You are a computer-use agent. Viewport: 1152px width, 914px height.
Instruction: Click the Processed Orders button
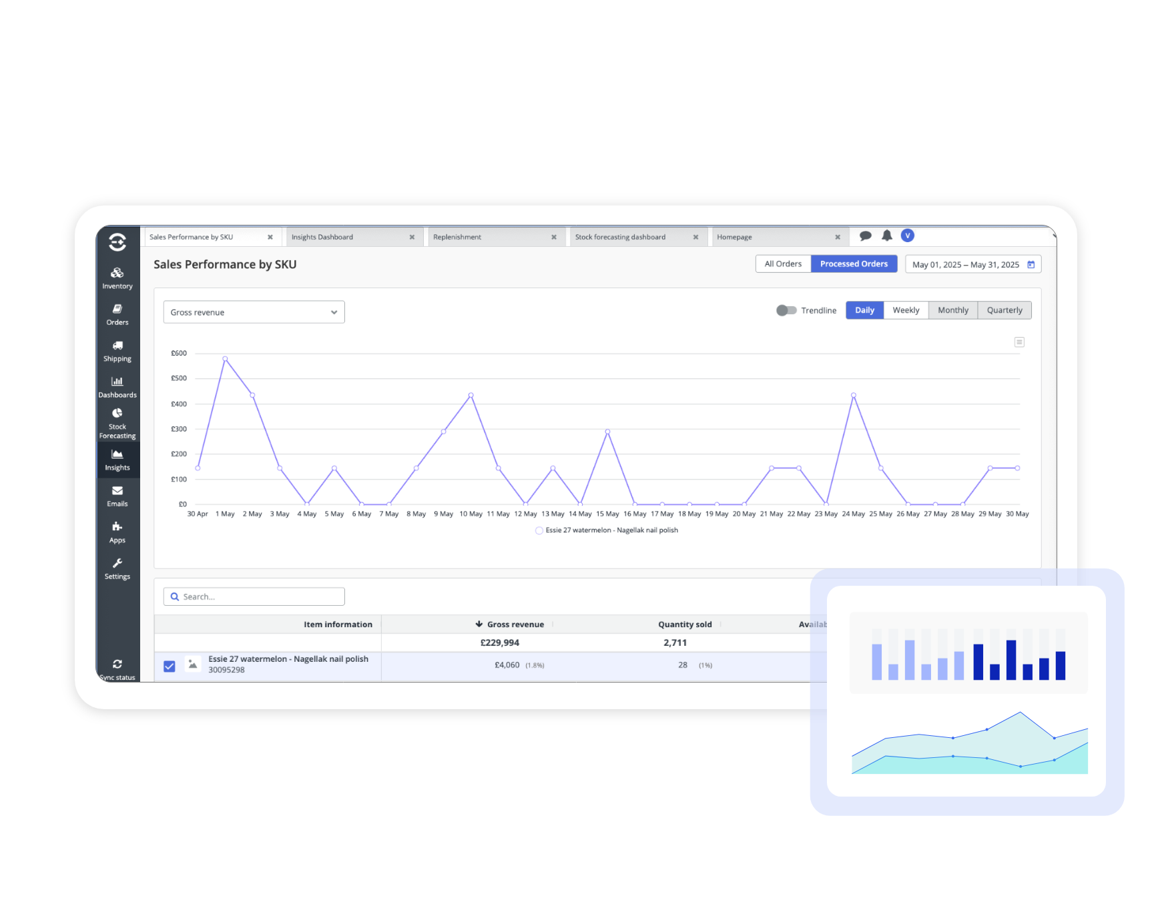pyautogui.click(x=854, y=264)
